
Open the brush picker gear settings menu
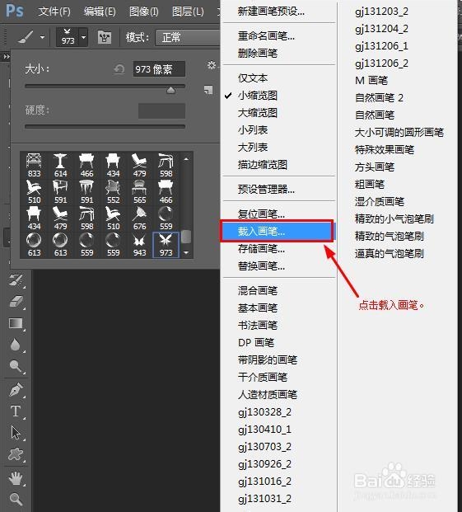212,65
